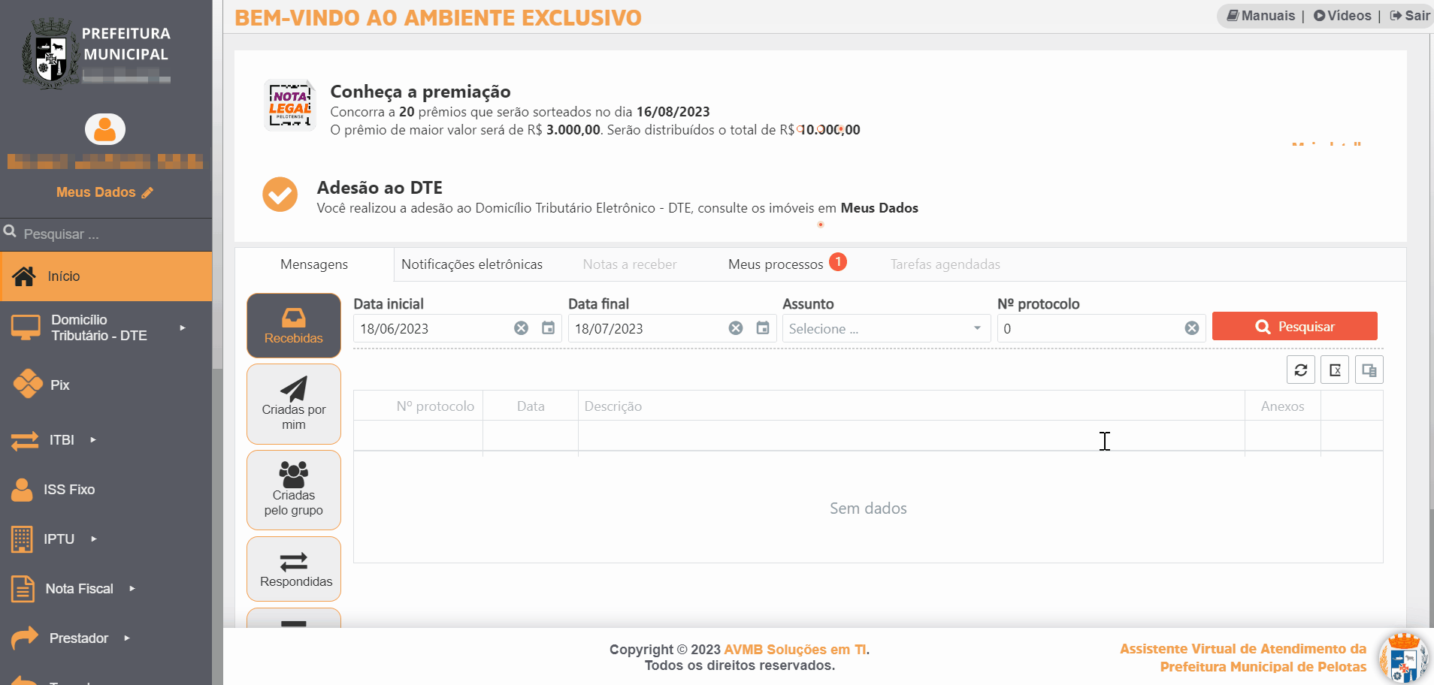Open the Meus processos tab
Image resolution: width=1434 pixels, height=685 pixels.
775,264
